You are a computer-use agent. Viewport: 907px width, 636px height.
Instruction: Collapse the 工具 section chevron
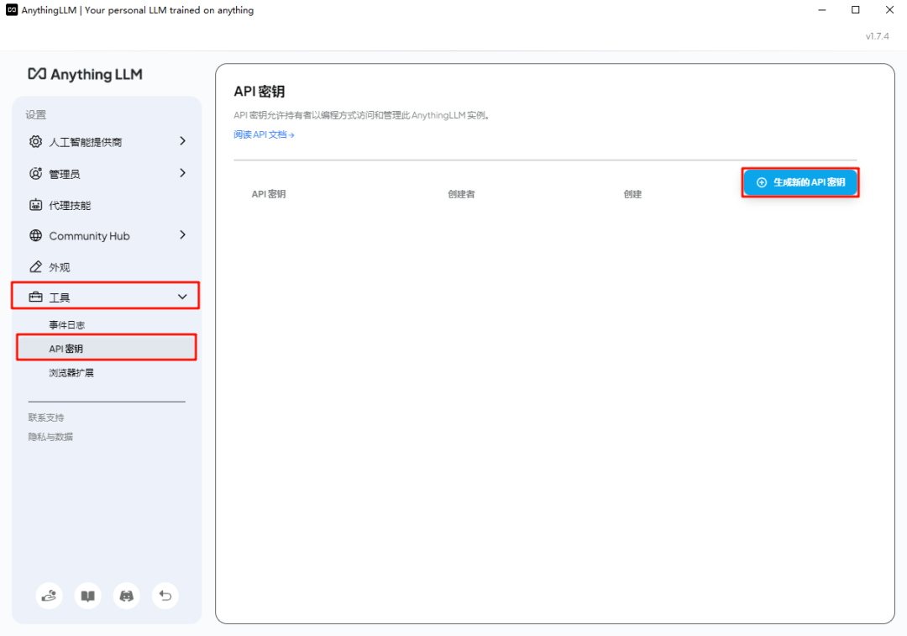[x=182, y=297]
